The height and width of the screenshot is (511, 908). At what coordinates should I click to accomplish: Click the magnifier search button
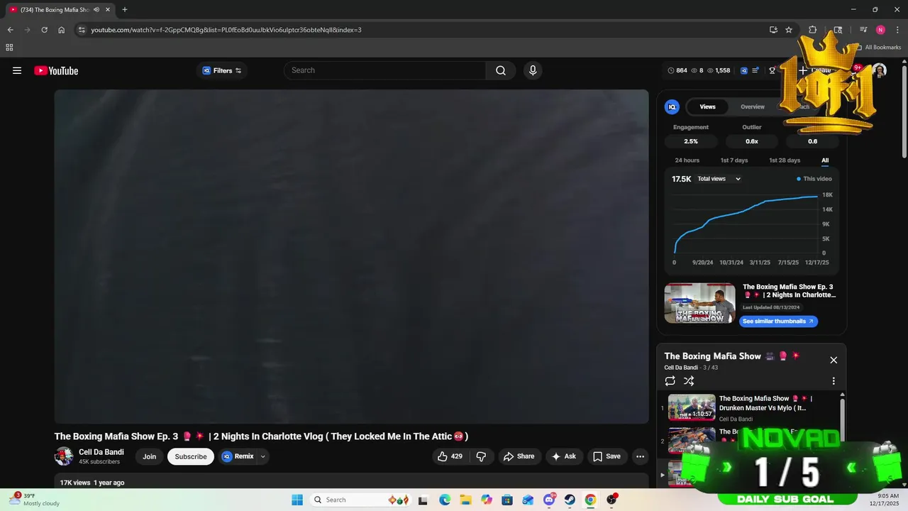[501, 70]
